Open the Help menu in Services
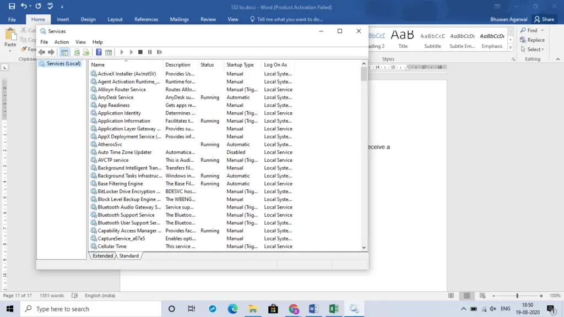 (x=97, y=42)
